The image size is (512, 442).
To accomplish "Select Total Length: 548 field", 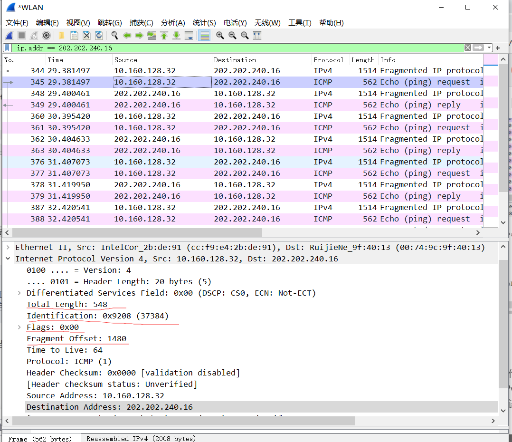I will coord(67,305).
